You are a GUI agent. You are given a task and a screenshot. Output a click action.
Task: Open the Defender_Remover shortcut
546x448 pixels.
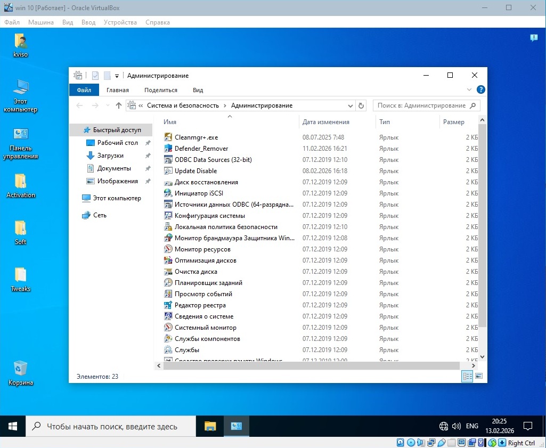201,149
